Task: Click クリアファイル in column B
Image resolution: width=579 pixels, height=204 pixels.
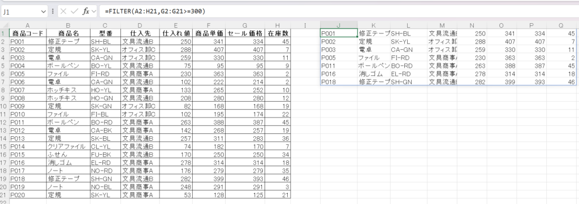Action: pyautogui.click(x=68, y=146)
